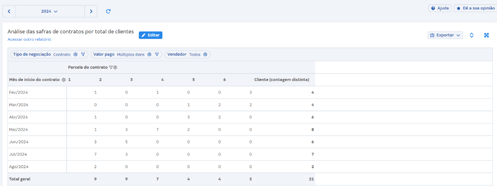Open settings gear on Vendedor filter

(x=205, y=55)
